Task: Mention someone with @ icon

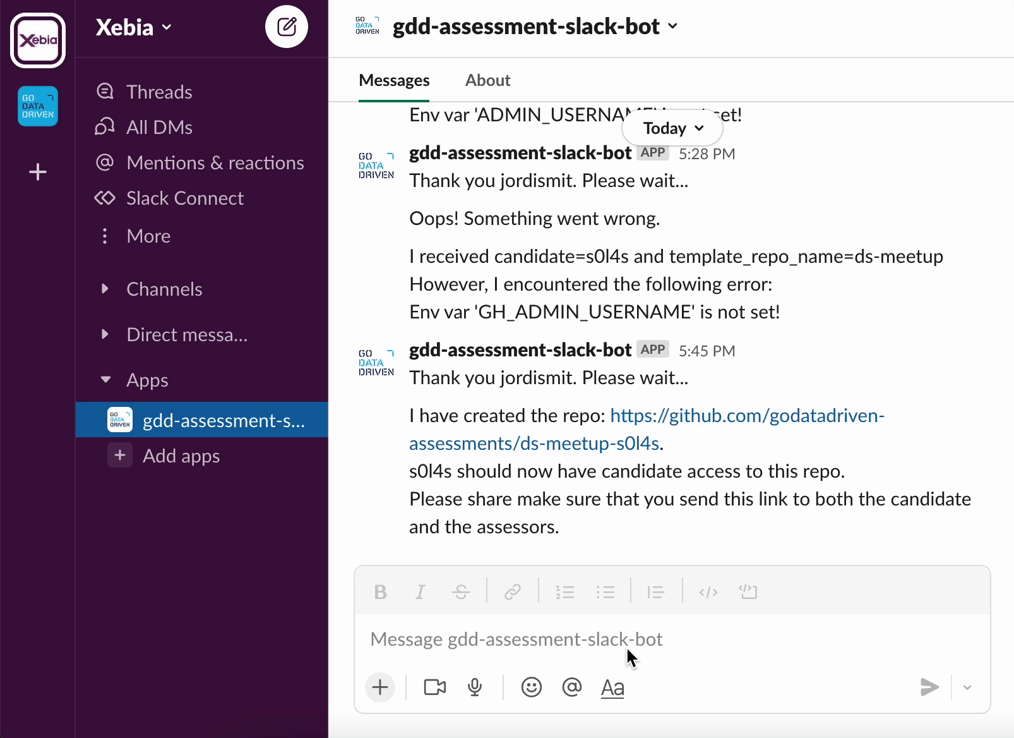Action: point(572,687)
